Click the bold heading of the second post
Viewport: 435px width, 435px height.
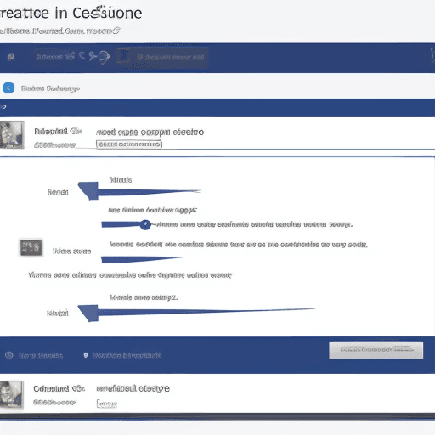(133, 388)
